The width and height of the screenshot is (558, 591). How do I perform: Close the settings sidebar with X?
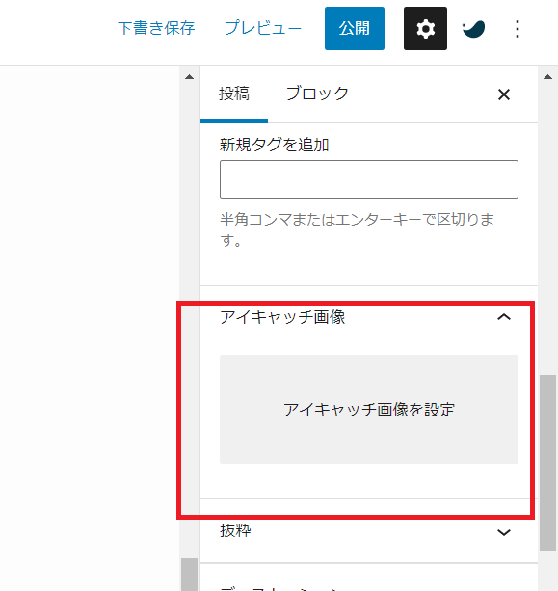pyautogui.click(x=504, y=94)
